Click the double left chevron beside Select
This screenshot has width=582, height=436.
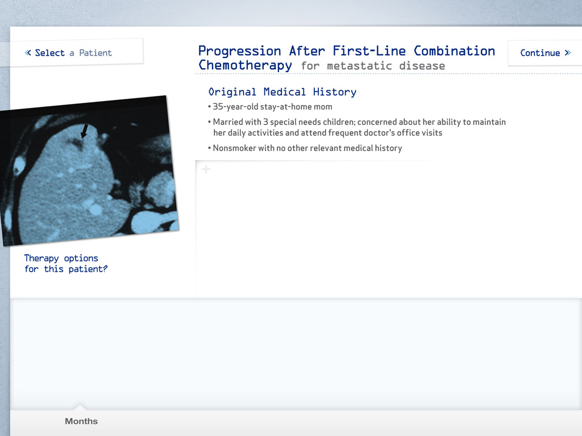(x=28, y=53)
